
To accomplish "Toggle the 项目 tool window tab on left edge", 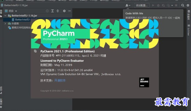I will [1, 13].
